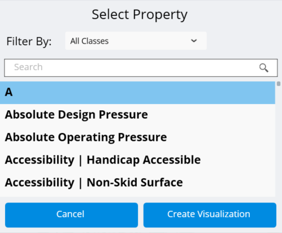
Task: Click the magnifying glass search icon
Action: coord(264,68)
